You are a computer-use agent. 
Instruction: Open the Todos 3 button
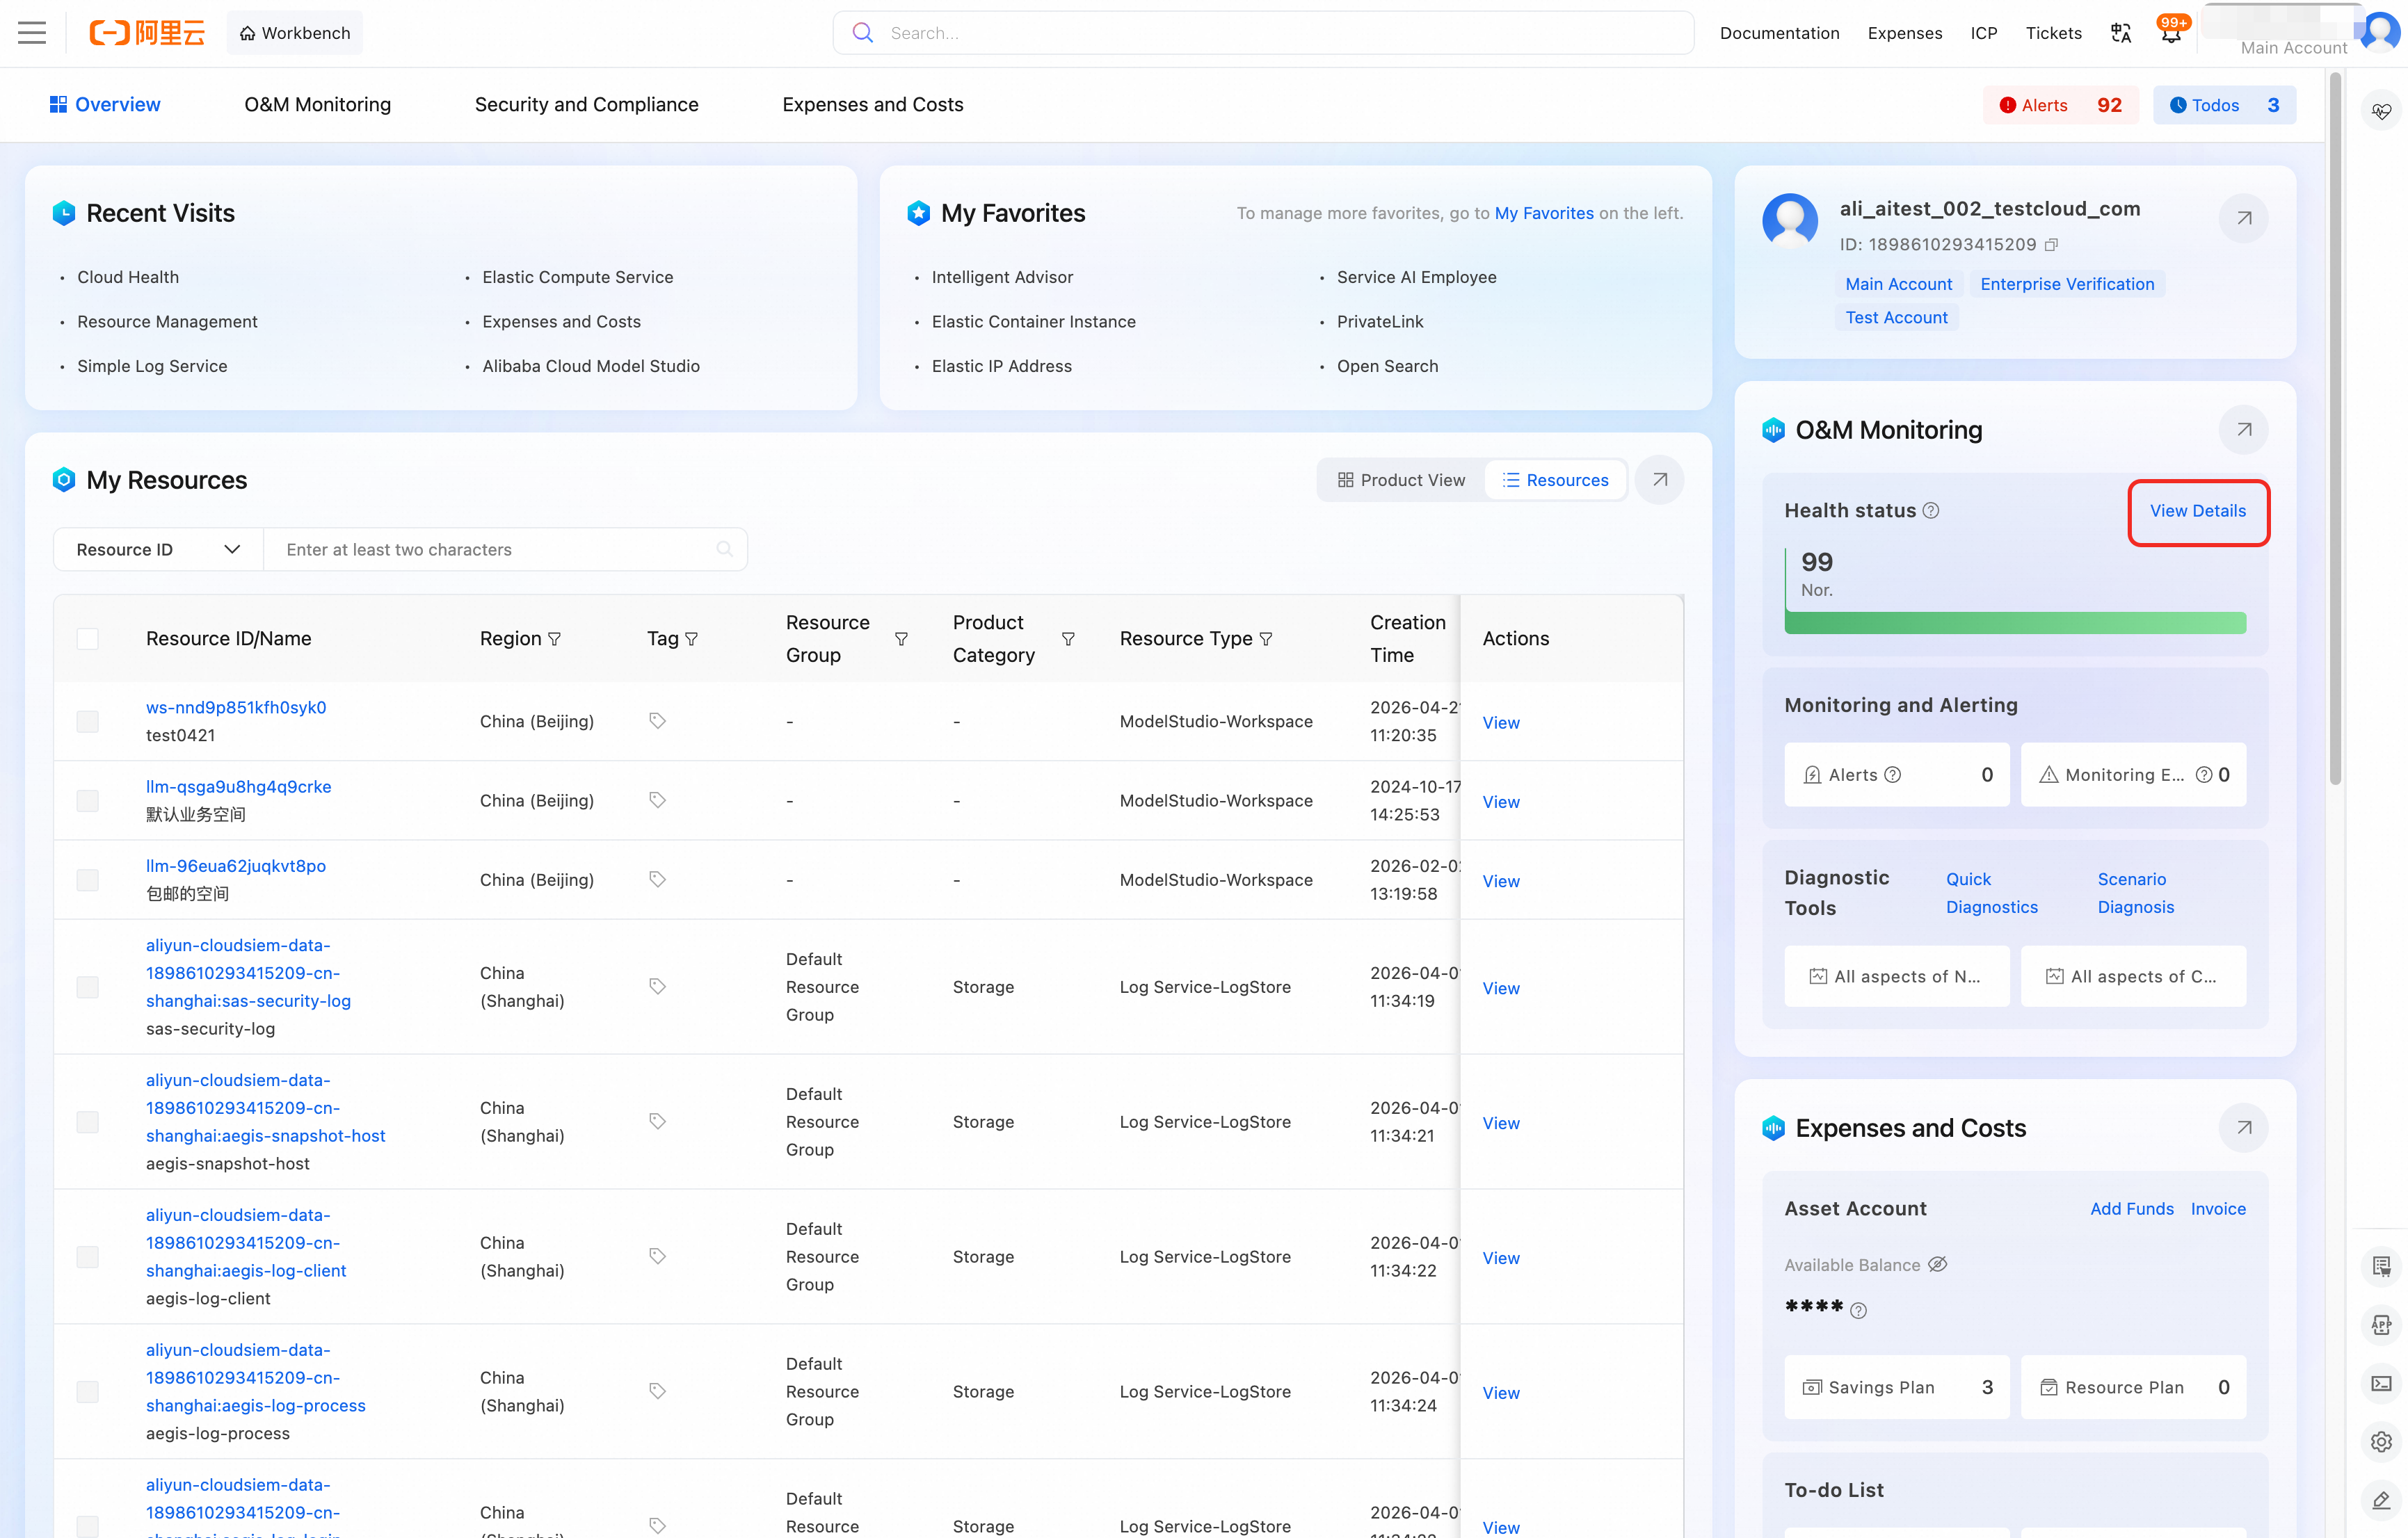pyautogui.click(x=2224, y=105)
